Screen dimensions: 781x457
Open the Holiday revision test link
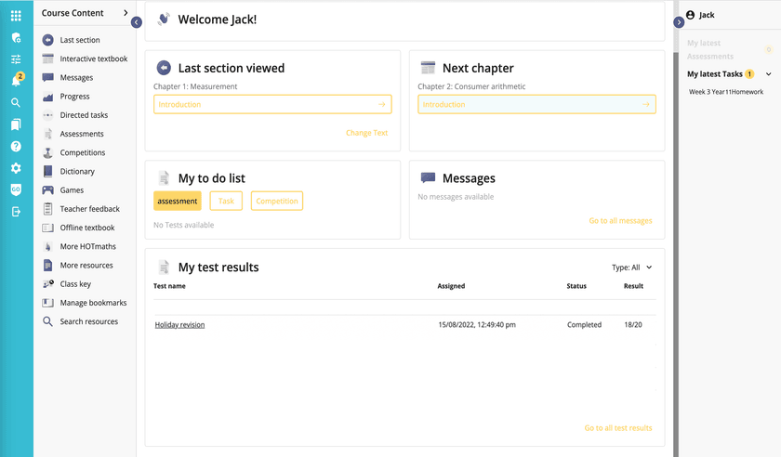[179, 325]
